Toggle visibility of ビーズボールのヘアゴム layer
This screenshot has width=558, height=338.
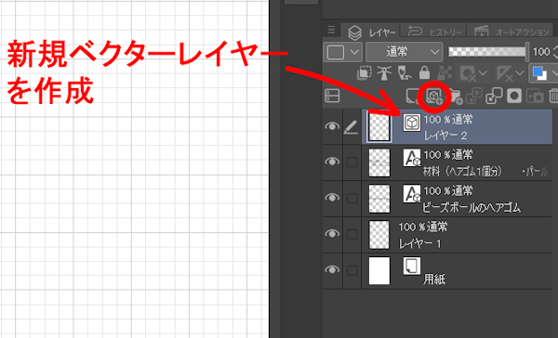332,197
